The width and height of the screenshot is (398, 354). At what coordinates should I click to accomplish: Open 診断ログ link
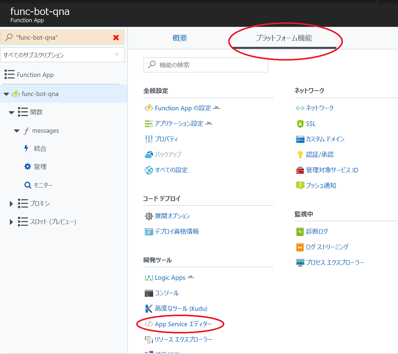click(317, 232)
